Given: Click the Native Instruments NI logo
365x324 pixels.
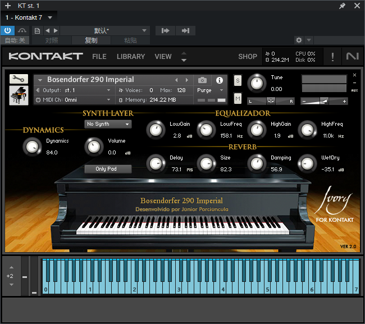Looking at the screenshot, I should tap(353, 56).
